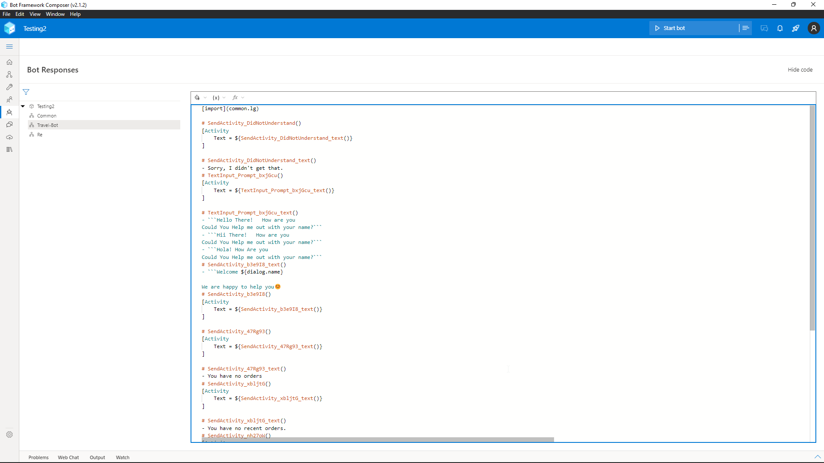Select the Re dialog tree item
This screenshot has height=463, width=824.
(x=104, y=135)
